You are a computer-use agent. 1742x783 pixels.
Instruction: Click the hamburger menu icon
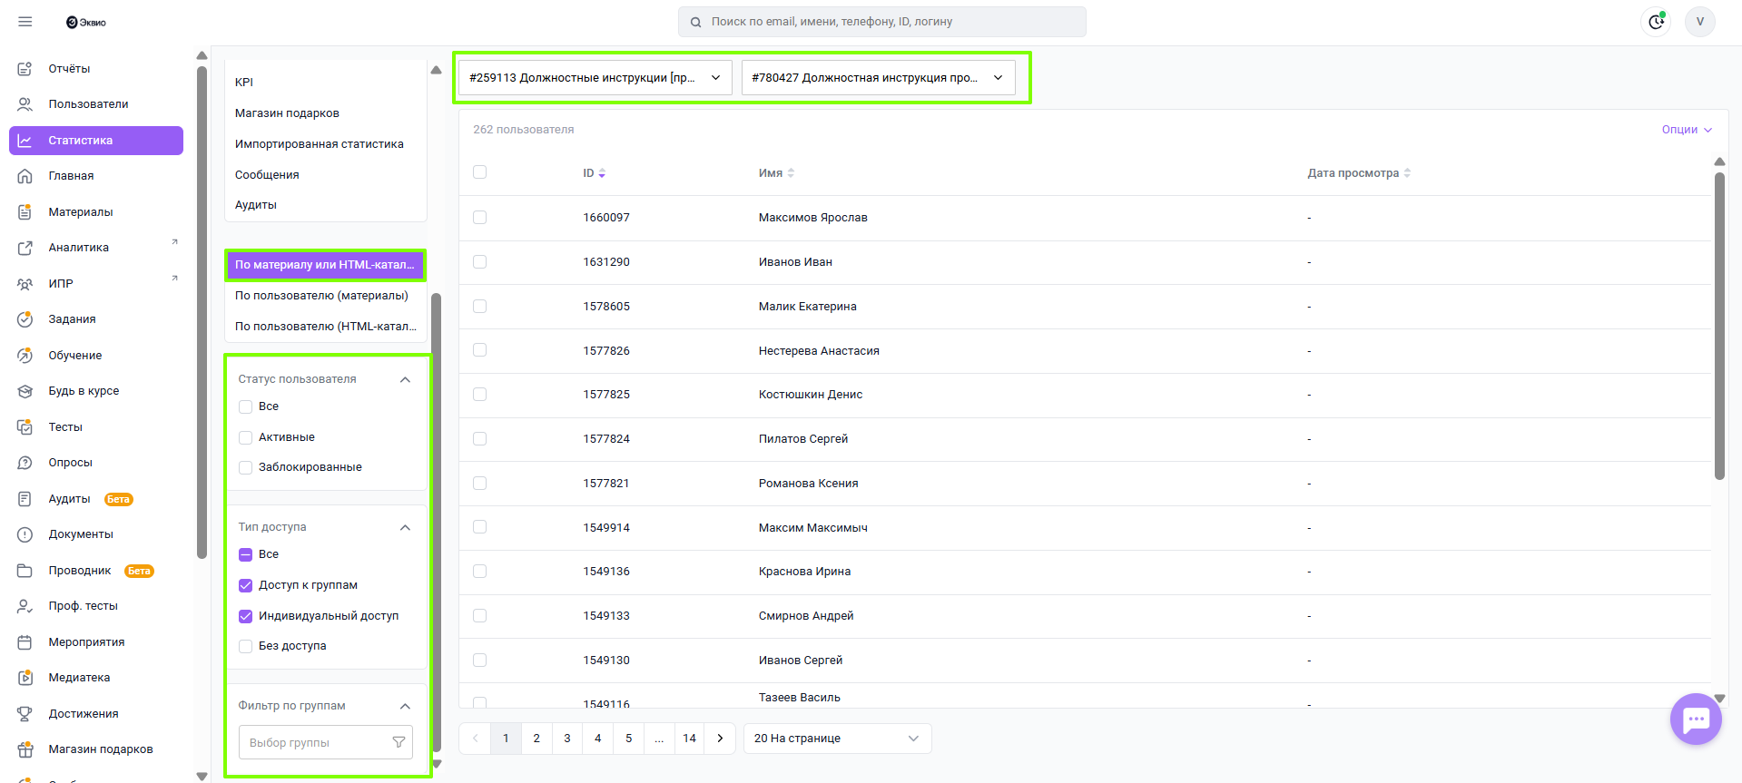pyautogui.click(x=25, y=22)
